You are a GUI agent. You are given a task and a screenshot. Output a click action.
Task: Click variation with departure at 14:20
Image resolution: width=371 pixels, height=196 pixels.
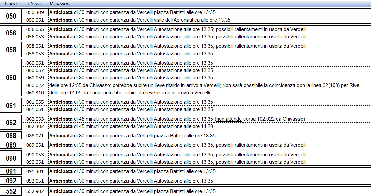coord(132,126)
